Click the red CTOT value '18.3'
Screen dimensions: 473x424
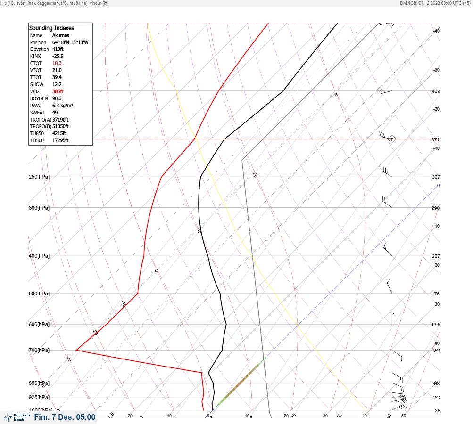click(x=57, y=63)
